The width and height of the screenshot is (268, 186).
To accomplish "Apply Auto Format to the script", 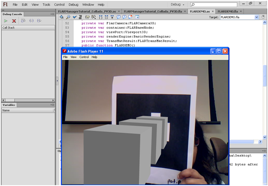I will tap(80, 17).
